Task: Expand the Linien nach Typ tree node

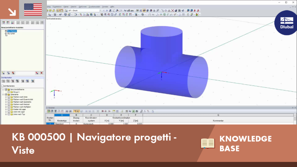Action: click(x=6, y=114)
